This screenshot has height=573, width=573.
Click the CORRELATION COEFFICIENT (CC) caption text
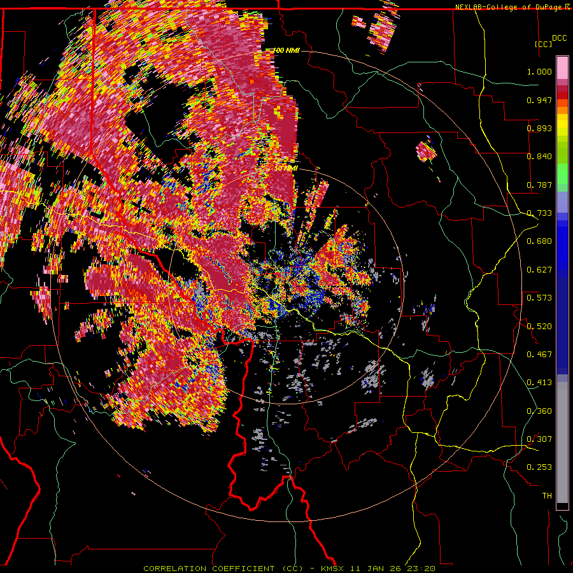223,569
